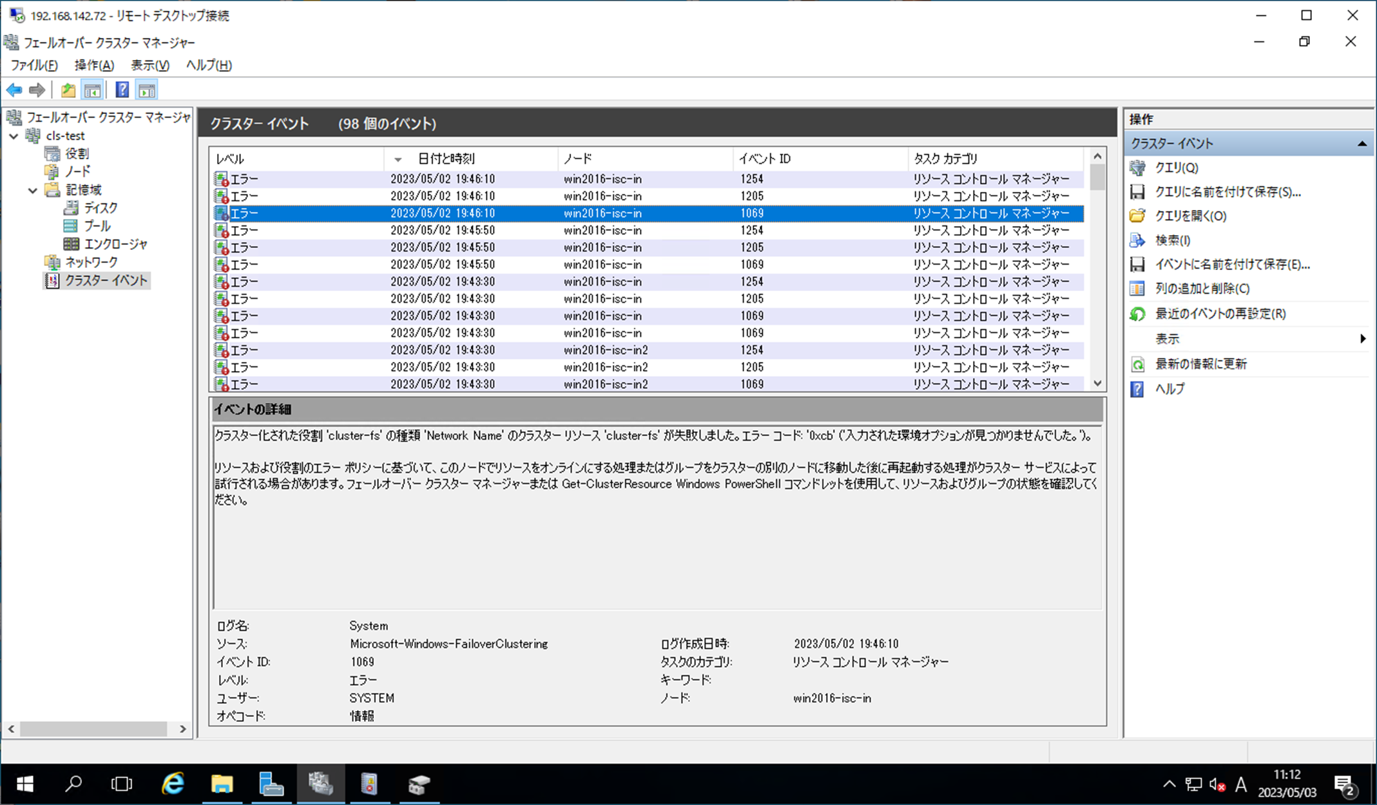Open 検索(I) search action
1377x805 pixels.
(x=1172, y=240)
